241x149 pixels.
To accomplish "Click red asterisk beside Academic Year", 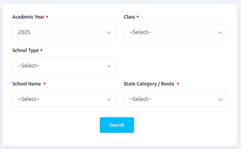I will (47, 17).
